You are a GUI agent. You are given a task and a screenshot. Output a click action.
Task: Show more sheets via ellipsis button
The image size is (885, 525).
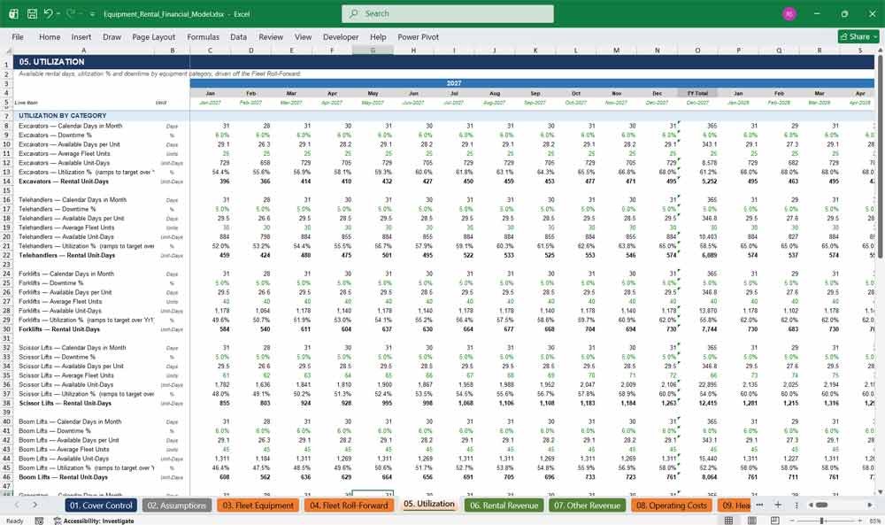[x=759, y=505]
